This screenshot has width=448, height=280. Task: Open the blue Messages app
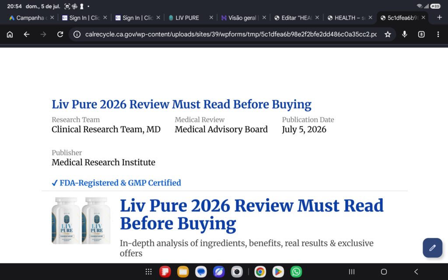(201, 272)
